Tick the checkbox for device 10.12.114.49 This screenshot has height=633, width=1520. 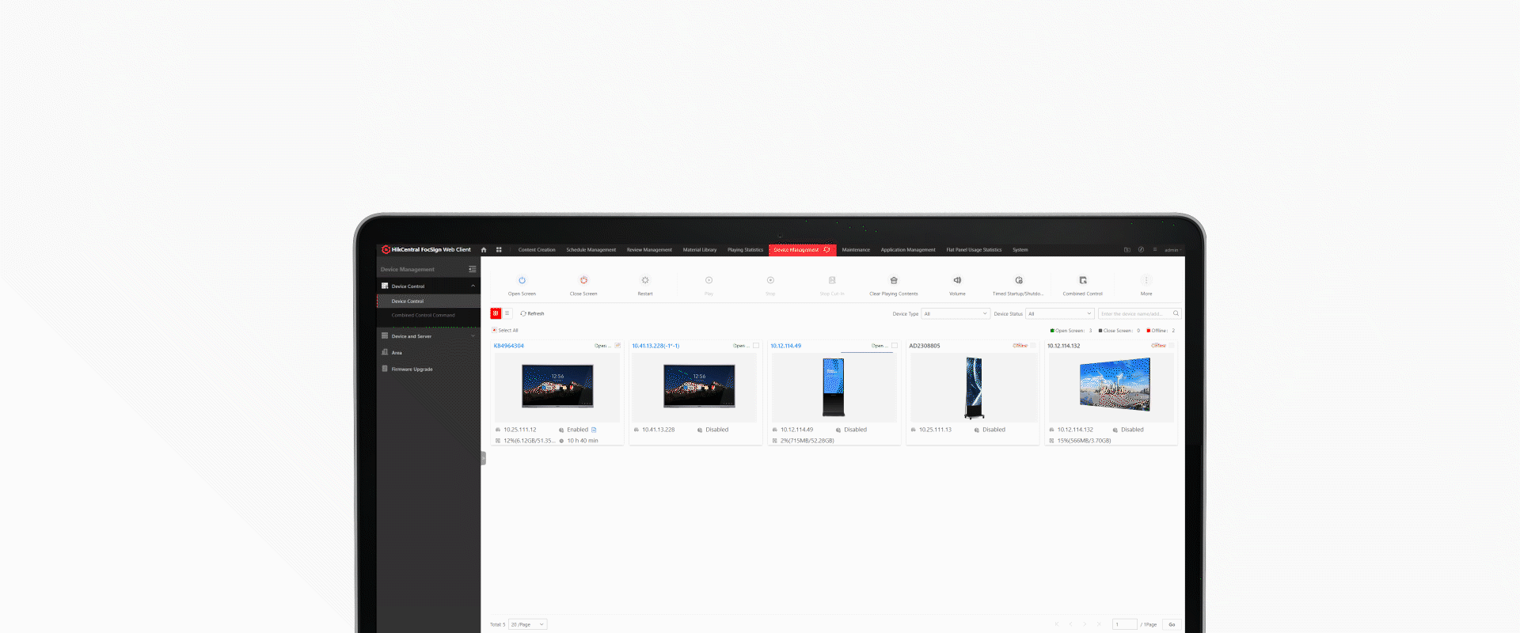895,346
